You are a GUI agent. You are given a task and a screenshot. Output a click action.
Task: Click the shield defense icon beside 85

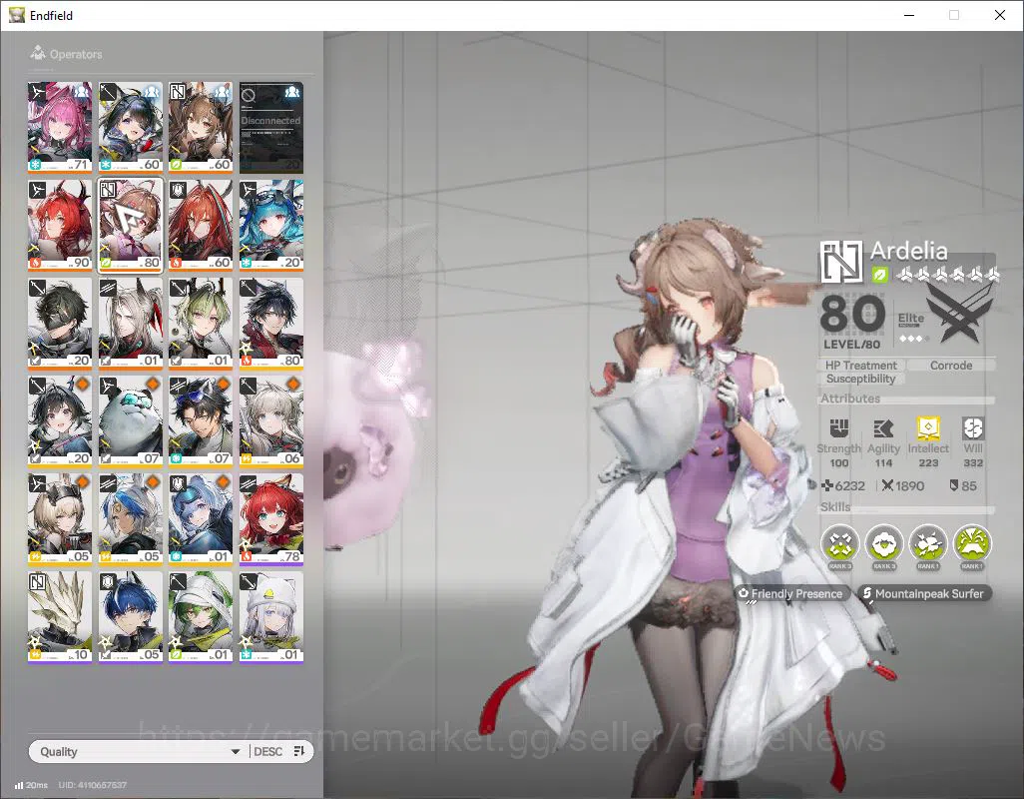(x=953, y=485)
